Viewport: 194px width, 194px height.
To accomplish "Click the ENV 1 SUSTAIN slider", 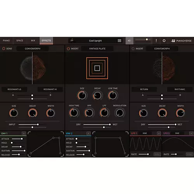I will pos(19,151).
